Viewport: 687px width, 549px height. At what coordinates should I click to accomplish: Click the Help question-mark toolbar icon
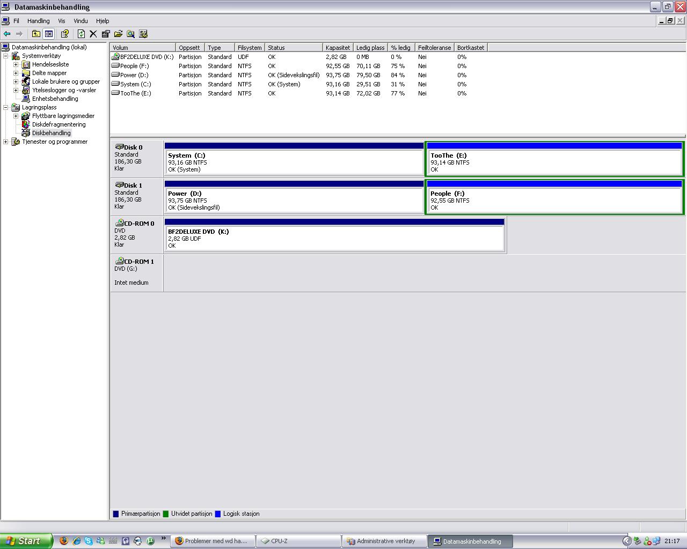click(65, 34)
